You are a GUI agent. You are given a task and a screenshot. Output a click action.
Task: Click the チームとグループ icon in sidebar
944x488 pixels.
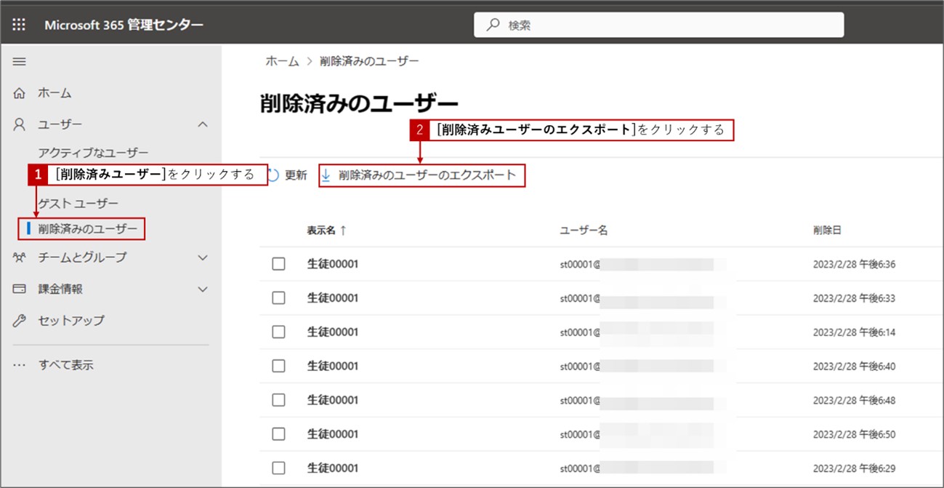(x=18, y=257)
